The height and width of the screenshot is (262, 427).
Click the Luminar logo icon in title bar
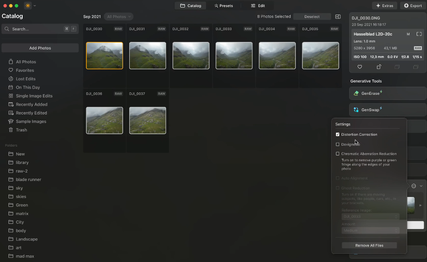coord(28,6)
